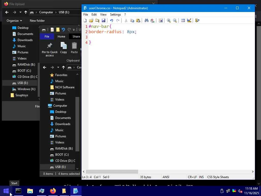Open recent locations dropdown in File Upload

(20, 12)
